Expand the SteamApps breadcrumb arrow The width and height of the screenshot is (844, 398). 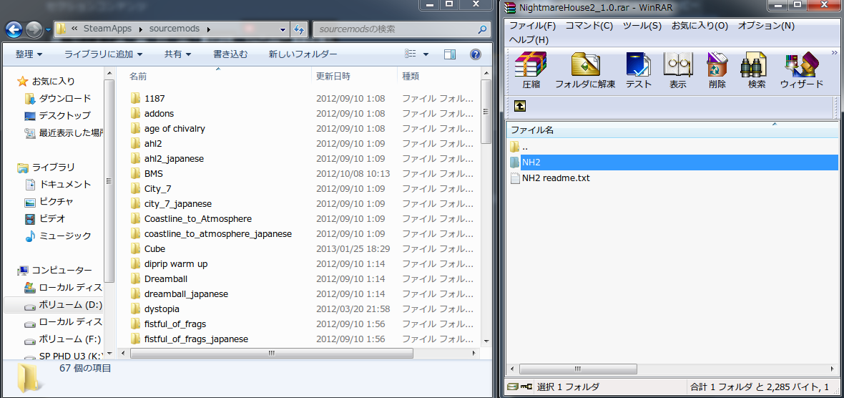(x=140, y=29)
